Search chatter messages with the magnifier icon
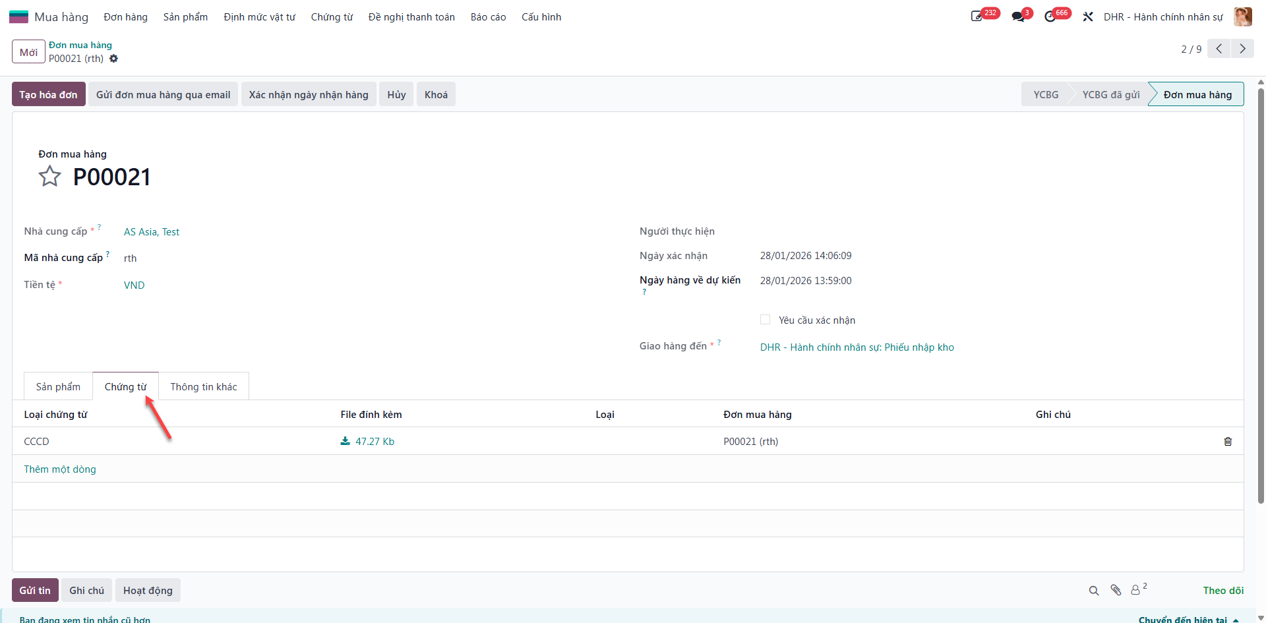Screen dimensions: 1266x623 coord(1094,591)
